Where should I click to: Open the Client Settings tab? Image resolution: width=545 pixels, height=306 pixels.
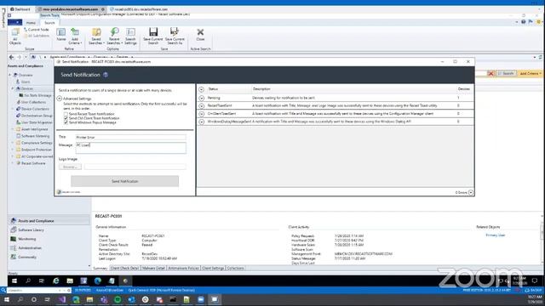click(x=213, y=269)
